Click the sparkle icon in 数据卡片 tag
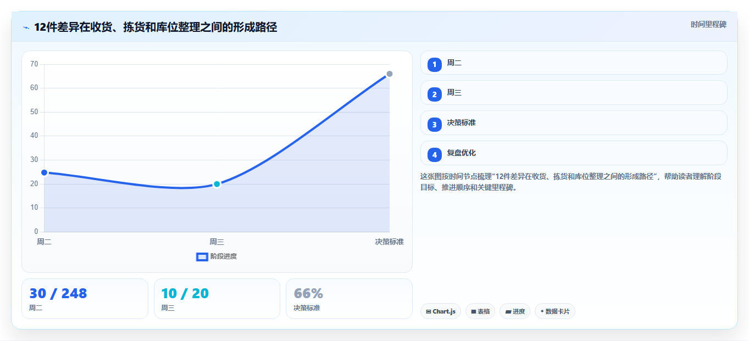Screen dimensions: 749x341 542,311
